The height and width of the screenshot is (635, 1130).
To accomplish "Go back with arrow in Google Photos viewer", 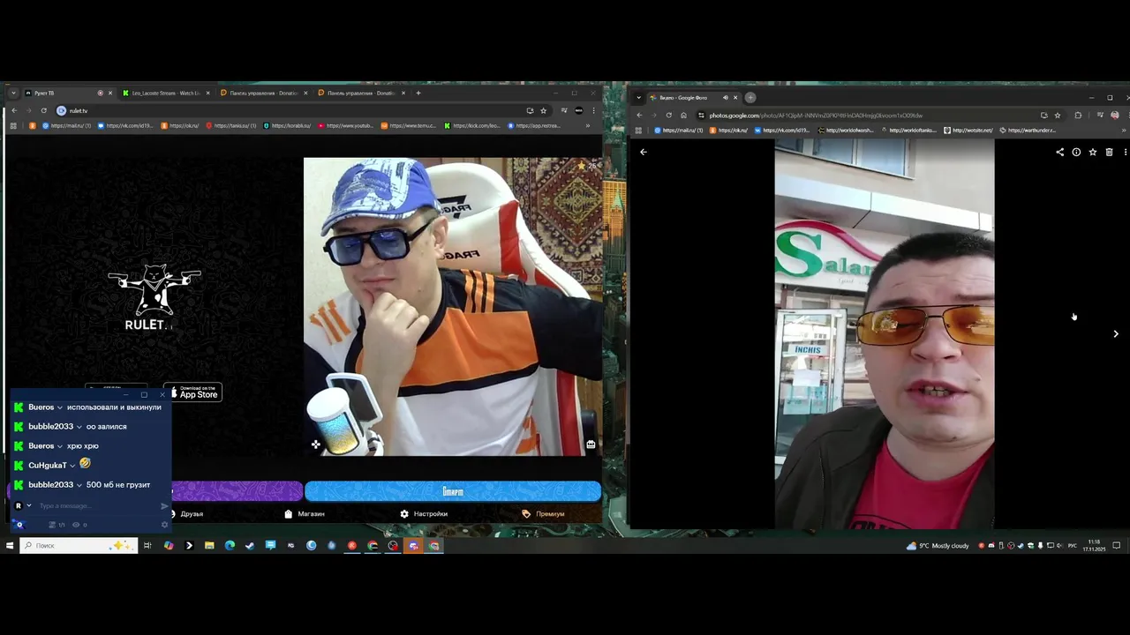I will click(x=644, y=152).
